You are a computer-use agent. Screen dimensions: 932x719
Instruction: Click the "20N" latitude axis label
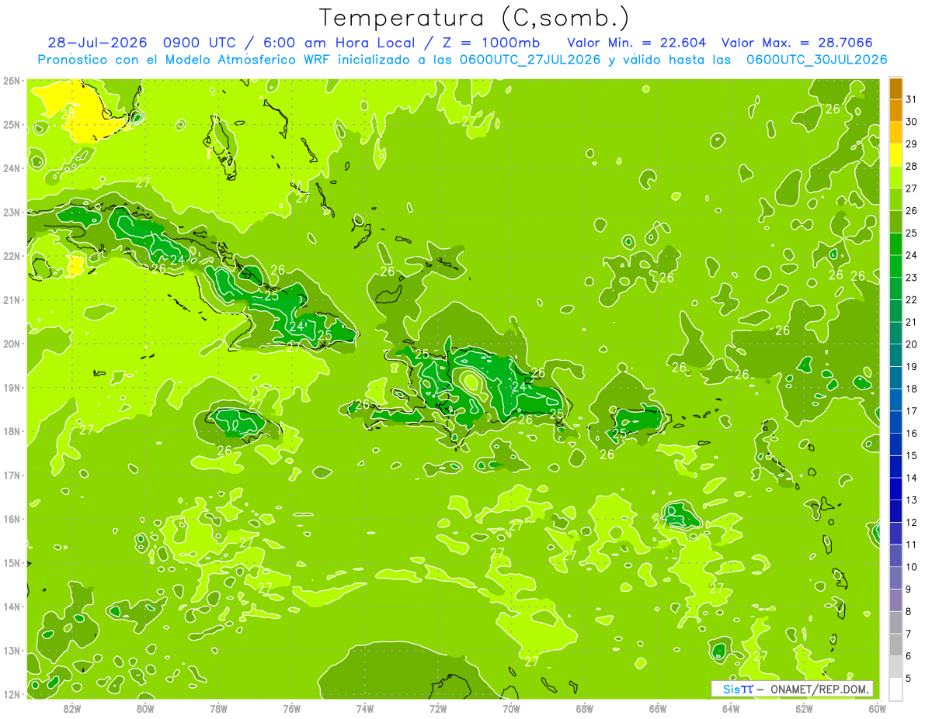(x=12, y=344)
